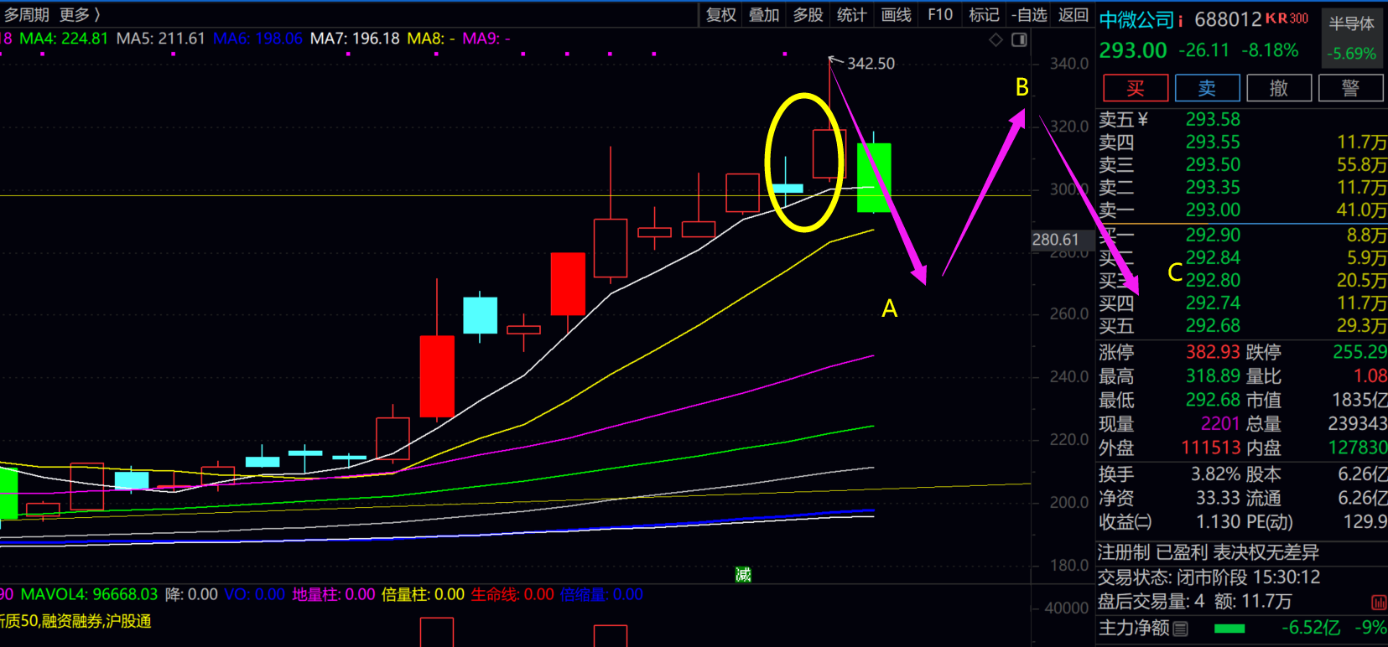Open the 画线 drawing tools menu

[896, 14]
